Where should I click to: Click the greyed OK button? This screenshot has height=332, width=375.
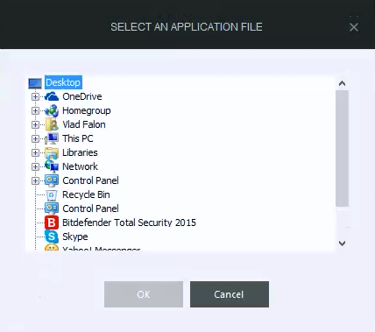(144, 294)
